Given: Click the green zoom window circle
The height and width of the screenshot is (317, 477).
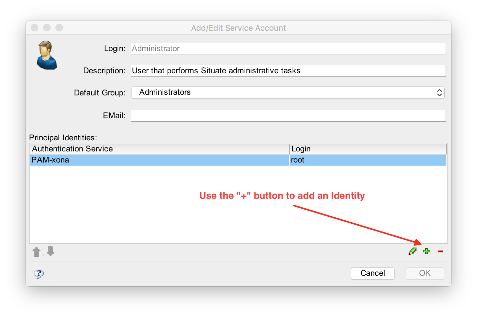Looking at the screenshot, I should coord(59,28).
